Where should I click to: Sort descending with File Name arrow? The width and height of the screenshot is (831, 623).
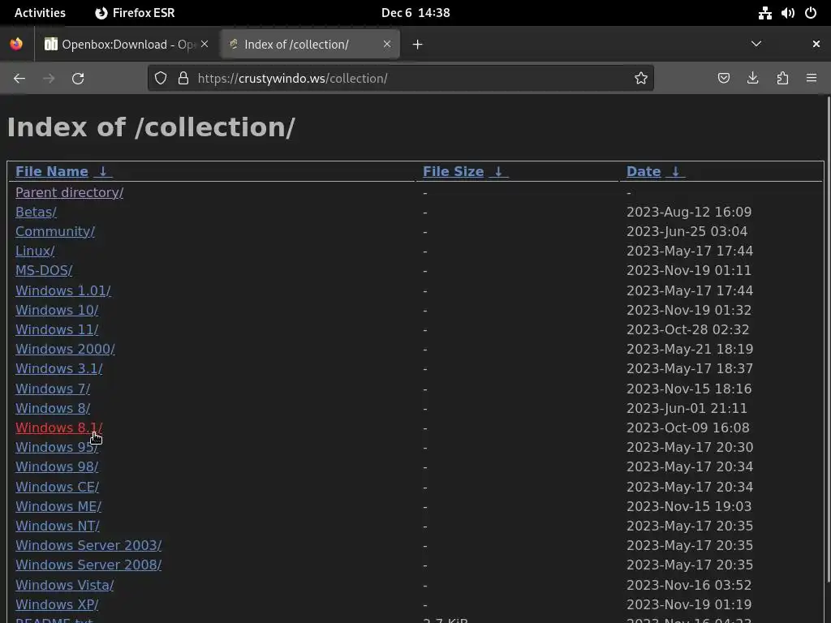[103, 172]
